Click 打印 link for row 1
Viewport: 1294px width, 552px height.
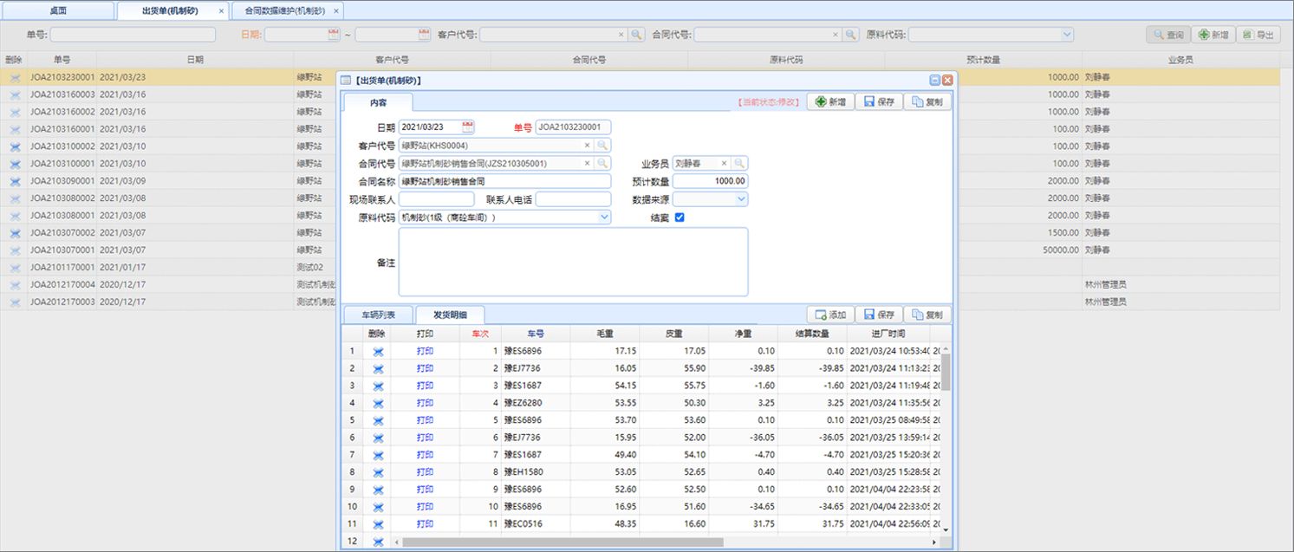tap(425, 351)
